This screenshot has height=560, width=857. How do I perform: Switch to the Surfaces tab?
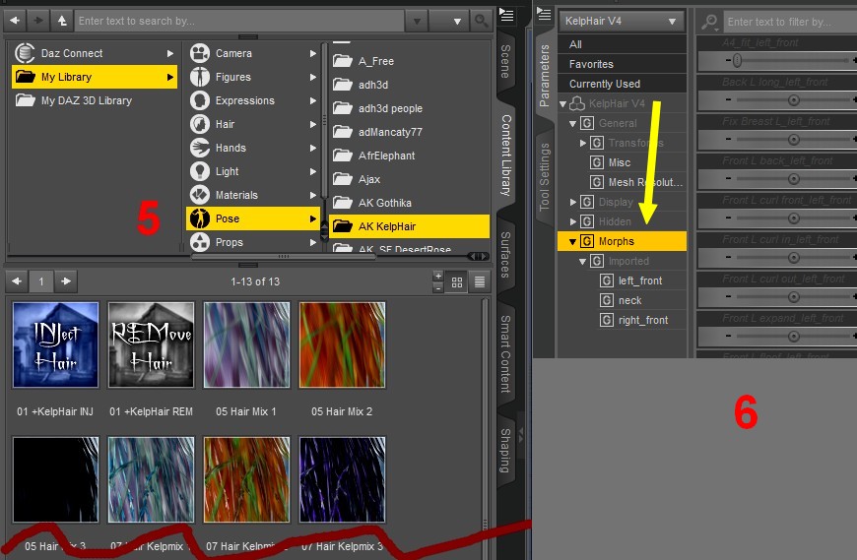505,254
